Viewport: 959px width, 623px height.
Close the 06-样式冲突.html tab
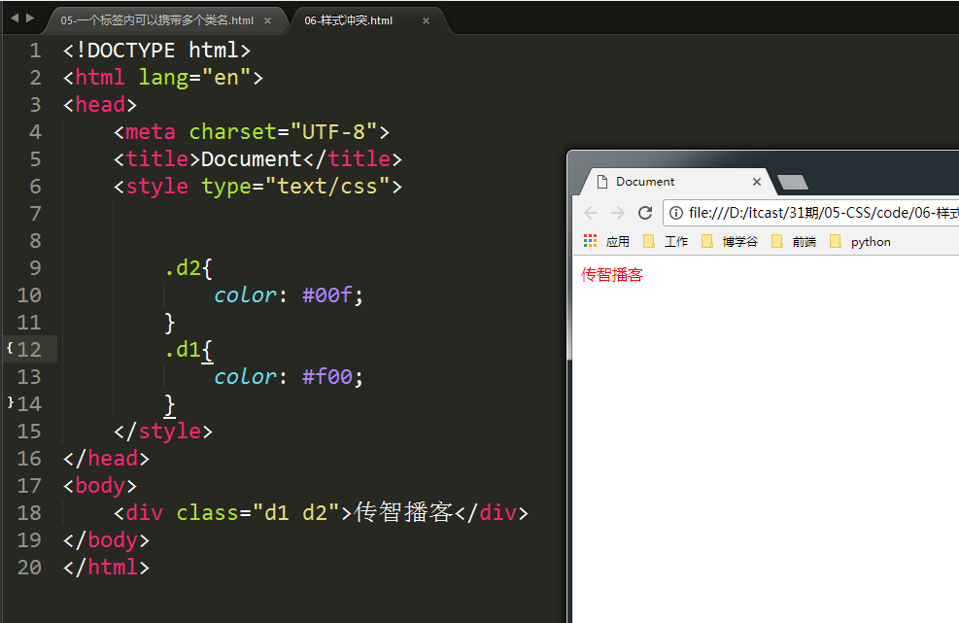(426, 20)
